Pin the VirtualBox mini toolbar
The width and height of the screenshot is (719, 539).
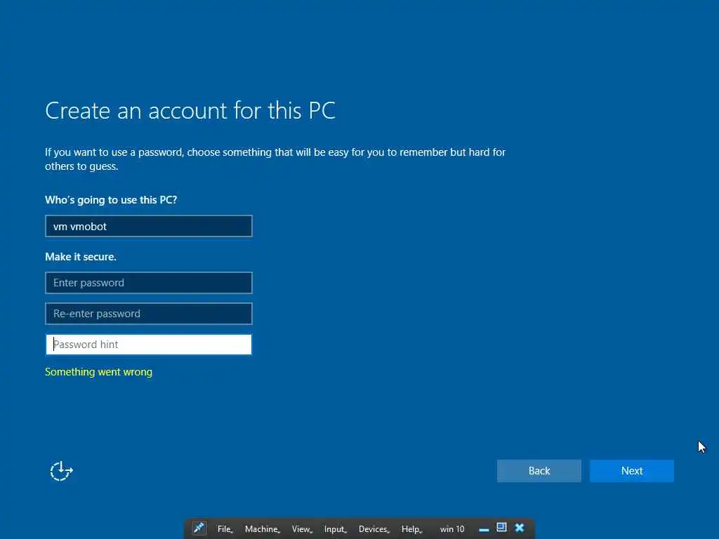199,528
